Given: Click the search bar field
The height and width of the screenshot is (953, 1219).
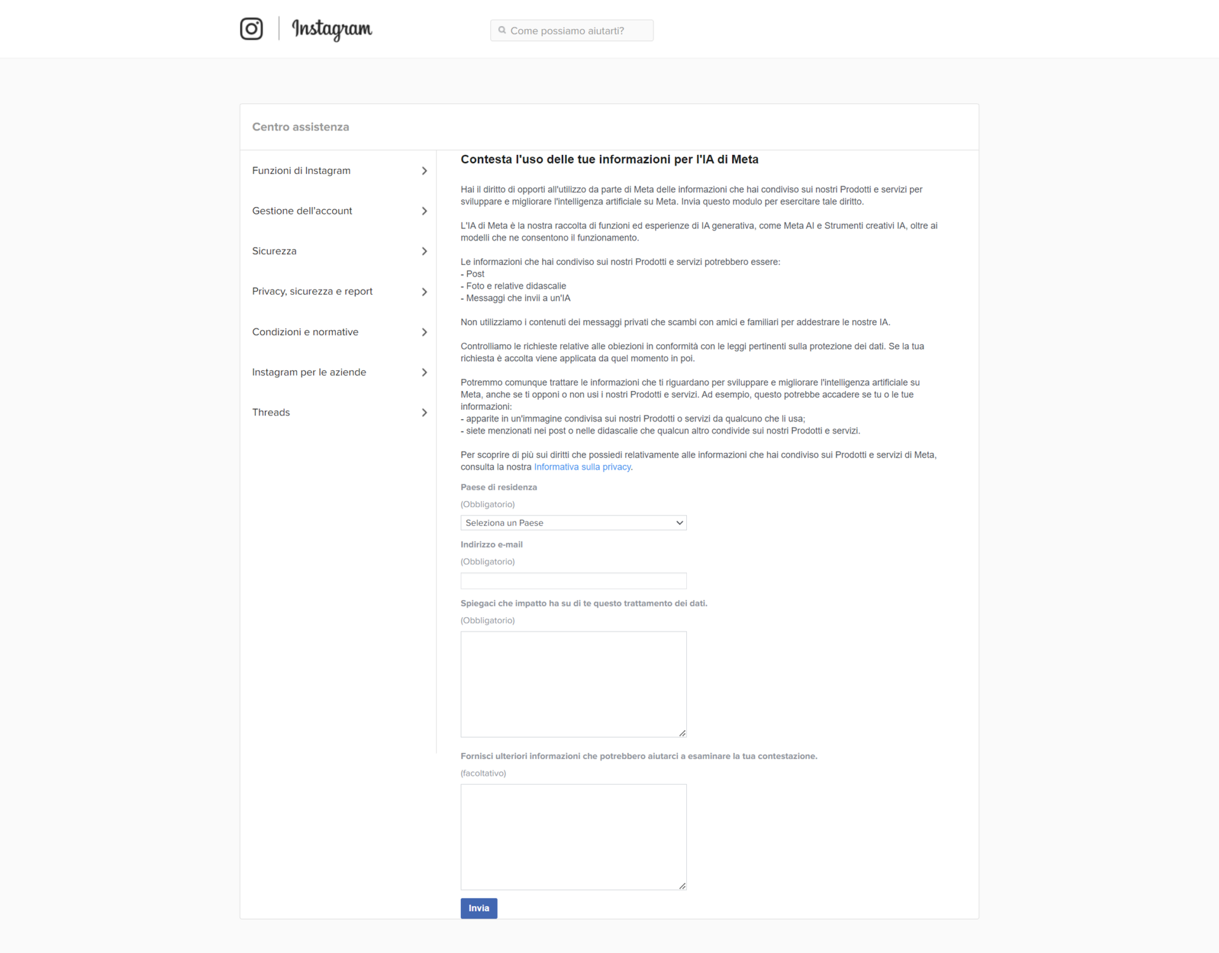Looking at the screenshot, I should pos(572,30).
